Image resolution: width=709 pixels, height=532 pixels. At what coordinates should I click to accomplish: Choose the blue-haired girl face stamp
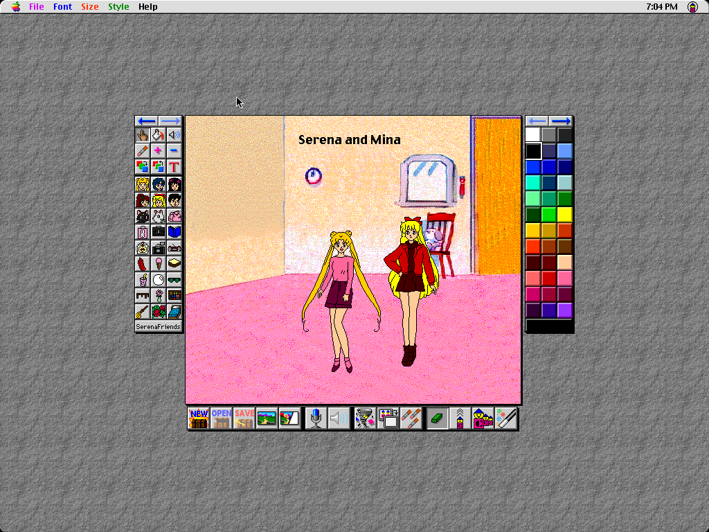(159, 184)
